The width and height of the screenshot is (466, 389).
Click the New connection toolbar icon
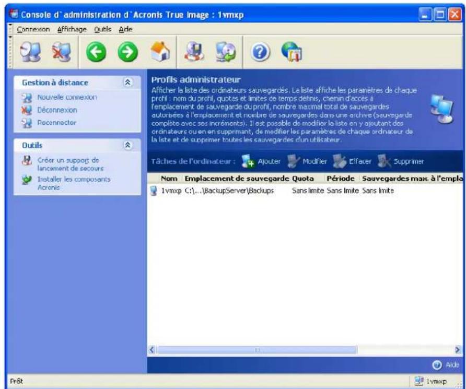click(30, 52)
